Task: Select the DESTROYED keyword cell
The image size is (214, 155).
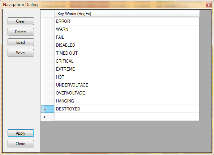Action: tap(127, 109)
